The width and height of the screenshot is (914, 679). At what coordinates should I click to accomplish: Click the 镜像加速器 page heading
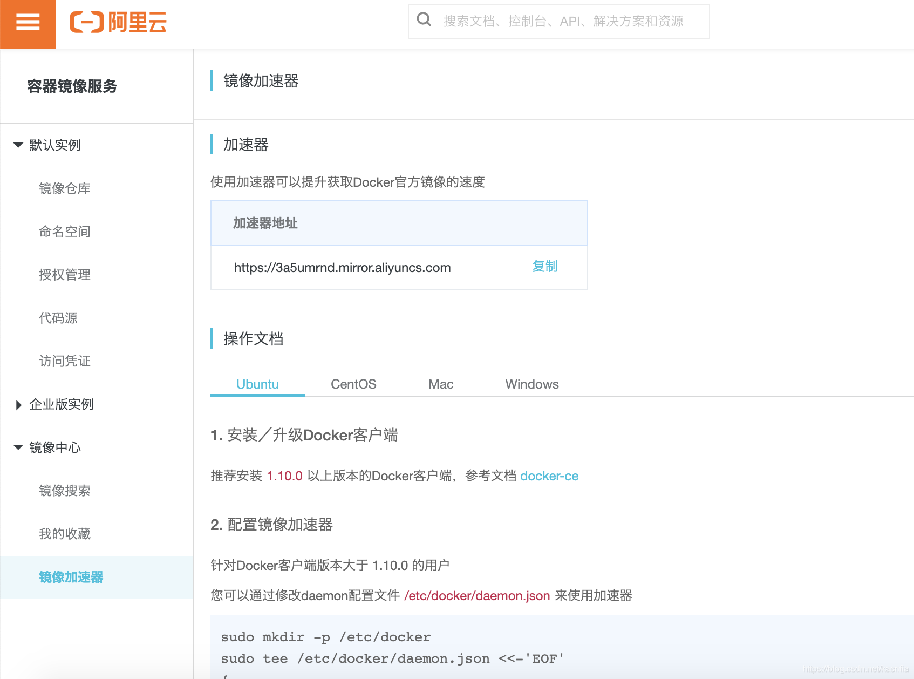click(x=261, y=81)
